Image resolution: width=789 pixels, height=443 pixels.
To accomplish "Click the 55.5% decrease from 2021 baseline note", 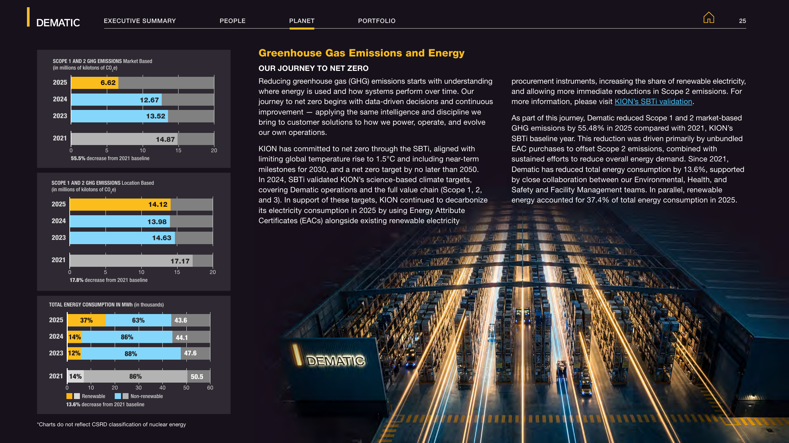I will [x=110, y=158].
